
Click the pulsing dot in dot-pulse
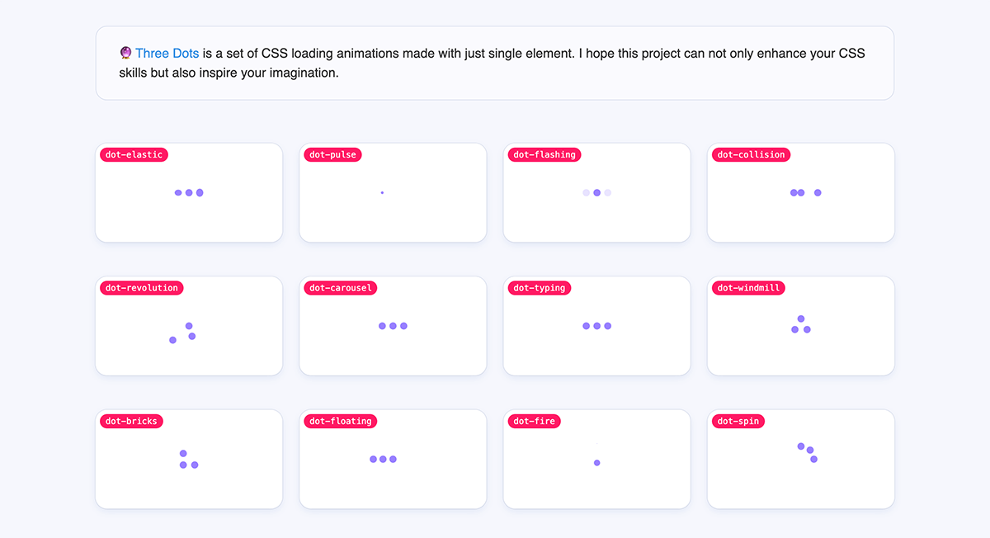382,192
